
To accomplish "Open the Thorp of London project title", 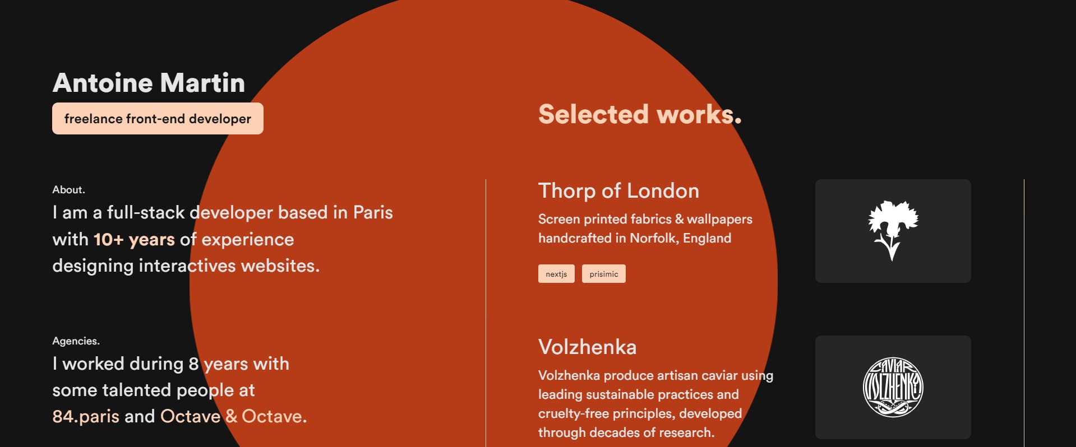I will click(x=618, y=191).
